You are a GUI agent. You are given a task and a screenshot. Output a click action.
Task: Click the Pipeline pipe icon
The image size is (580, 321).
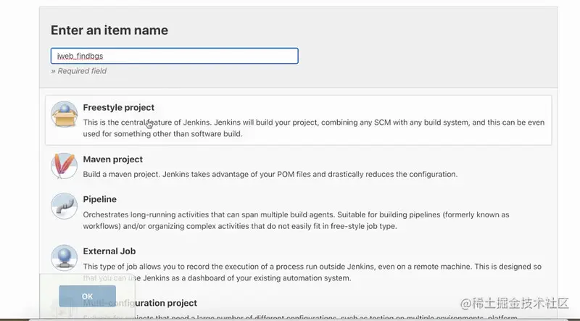pyautogui.click(x=64, y=206)
